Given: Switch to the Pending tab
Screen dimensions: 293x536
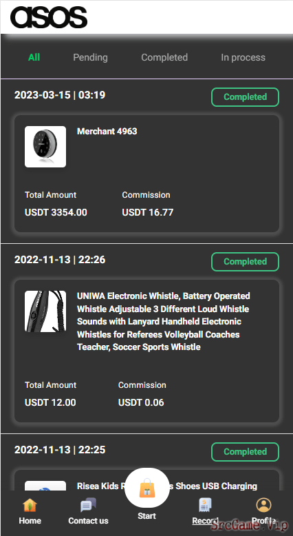Looking at the screenshot, I should click(x=90, y=57).
